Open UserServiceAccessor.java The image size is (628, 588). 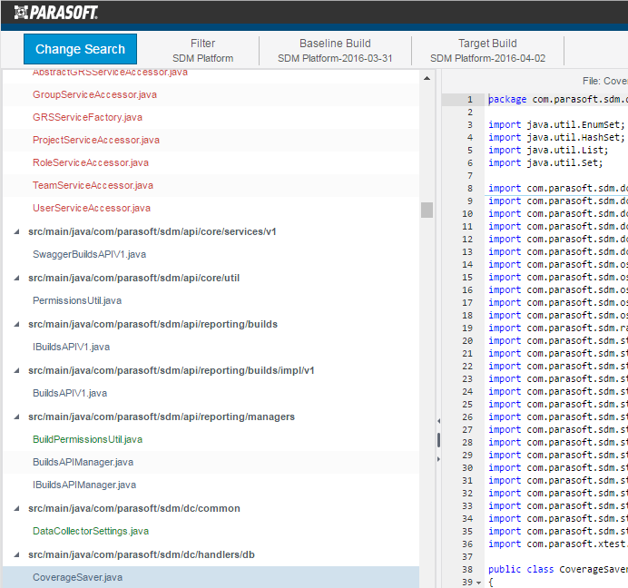click(92, 208)
